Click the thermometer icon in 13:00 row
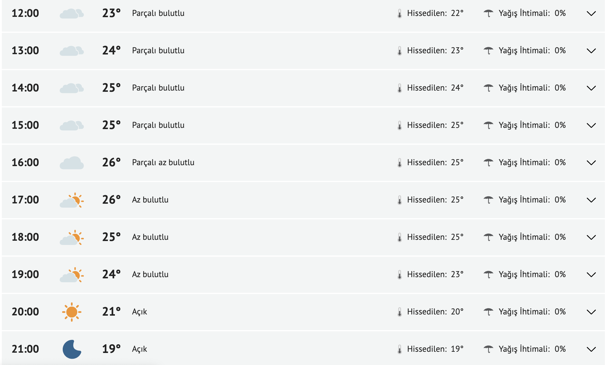Image resolution: width=607 pixels, height=365 pixels. (x=400, y=51)
